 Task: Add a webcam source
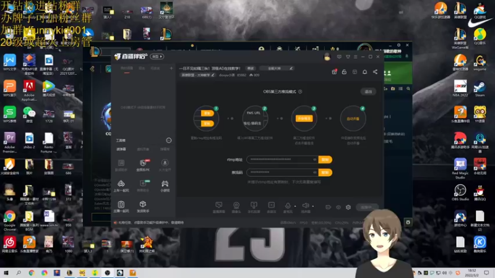pos(236,208)
